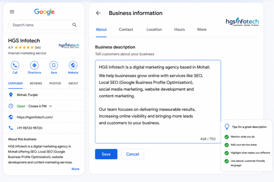Open the hamburger menu beside Google logo
The width and height of the screenshot is (274, 182).
coord(12,12)
